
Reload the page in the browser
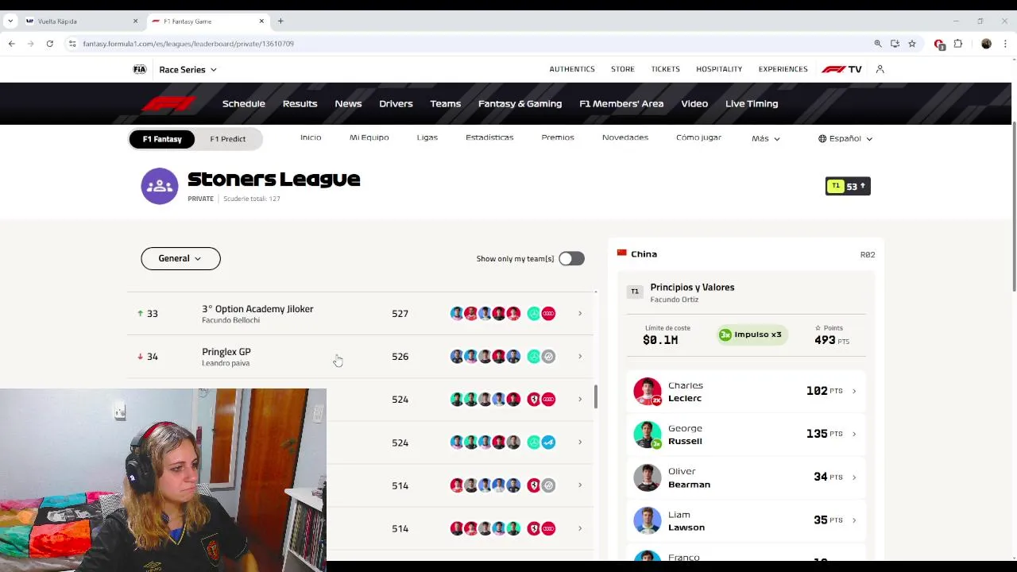point(49,44)
